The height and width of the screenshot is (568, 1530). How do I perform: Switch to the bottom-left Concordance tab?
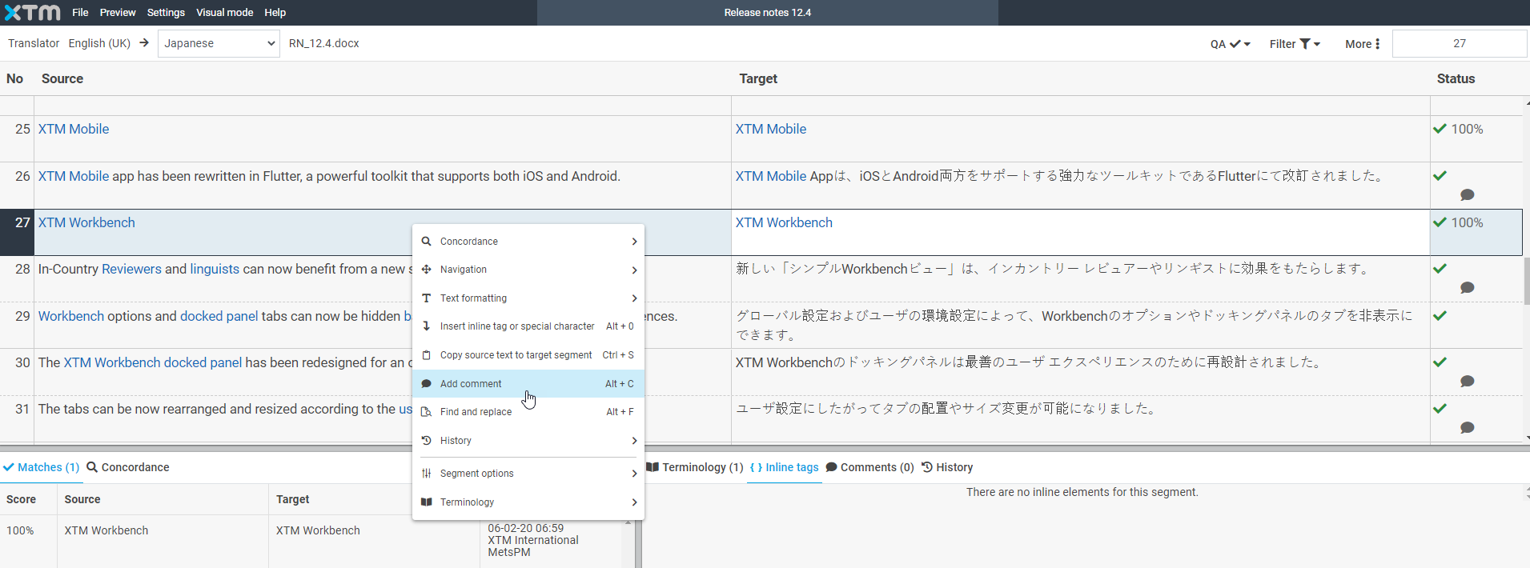tap(128, 467)
